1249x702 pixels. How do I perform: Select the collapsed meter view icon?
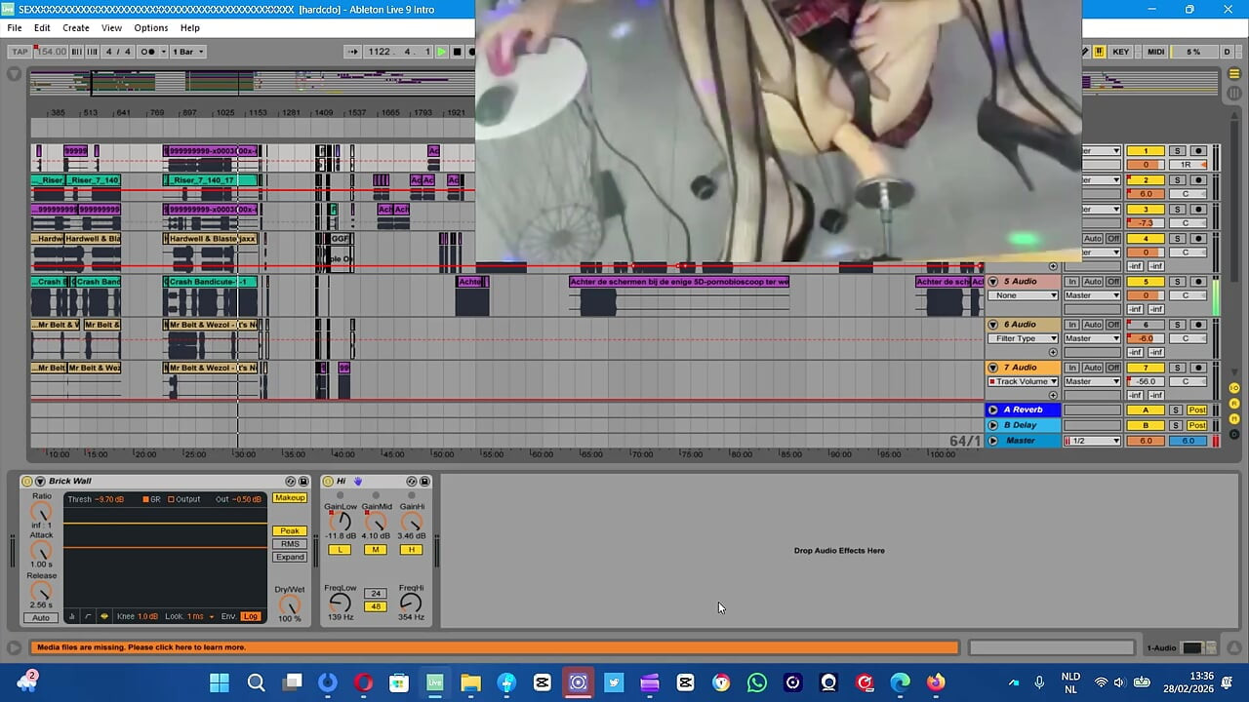point(72,616)
